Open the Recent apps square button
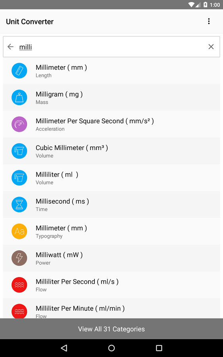The width and height of the screenshot is (223, 357). [159, 348]
